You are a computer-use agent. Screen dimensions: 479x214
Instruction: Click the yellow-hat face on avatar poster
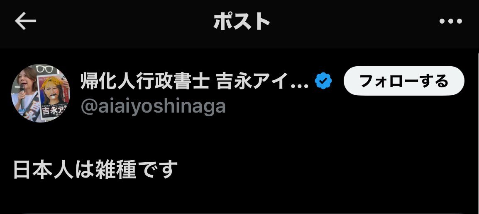pos(51,90)
